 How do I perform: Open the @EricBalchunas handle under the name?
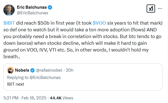coord(33,13)
